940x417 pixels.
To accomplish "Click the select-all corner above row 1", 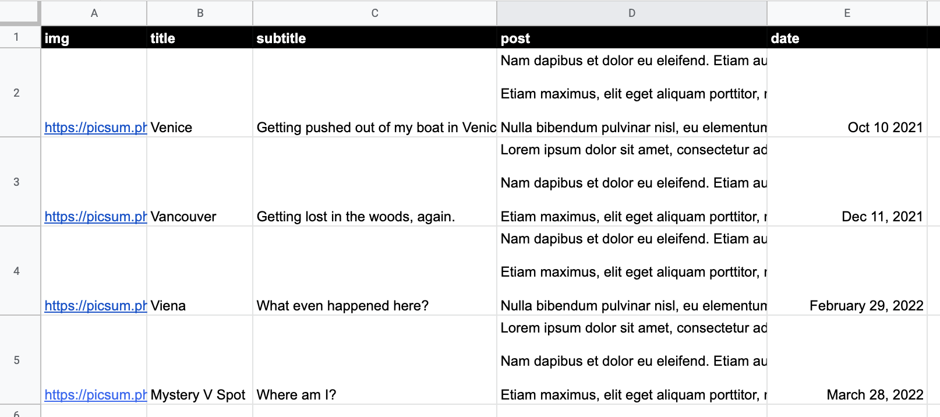I will [19, 13].
